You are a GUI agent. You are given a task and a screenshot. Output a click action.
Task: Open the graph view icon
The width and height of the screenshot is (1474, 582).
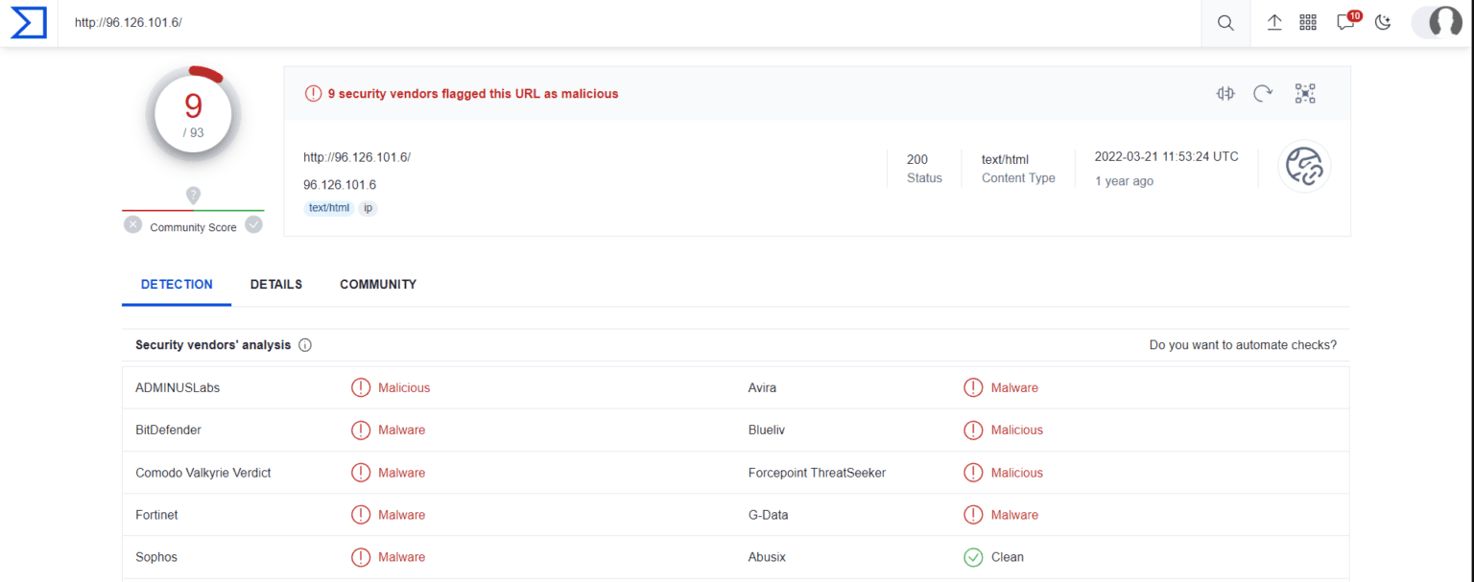pyautogui.click(x=1305, y=93)
